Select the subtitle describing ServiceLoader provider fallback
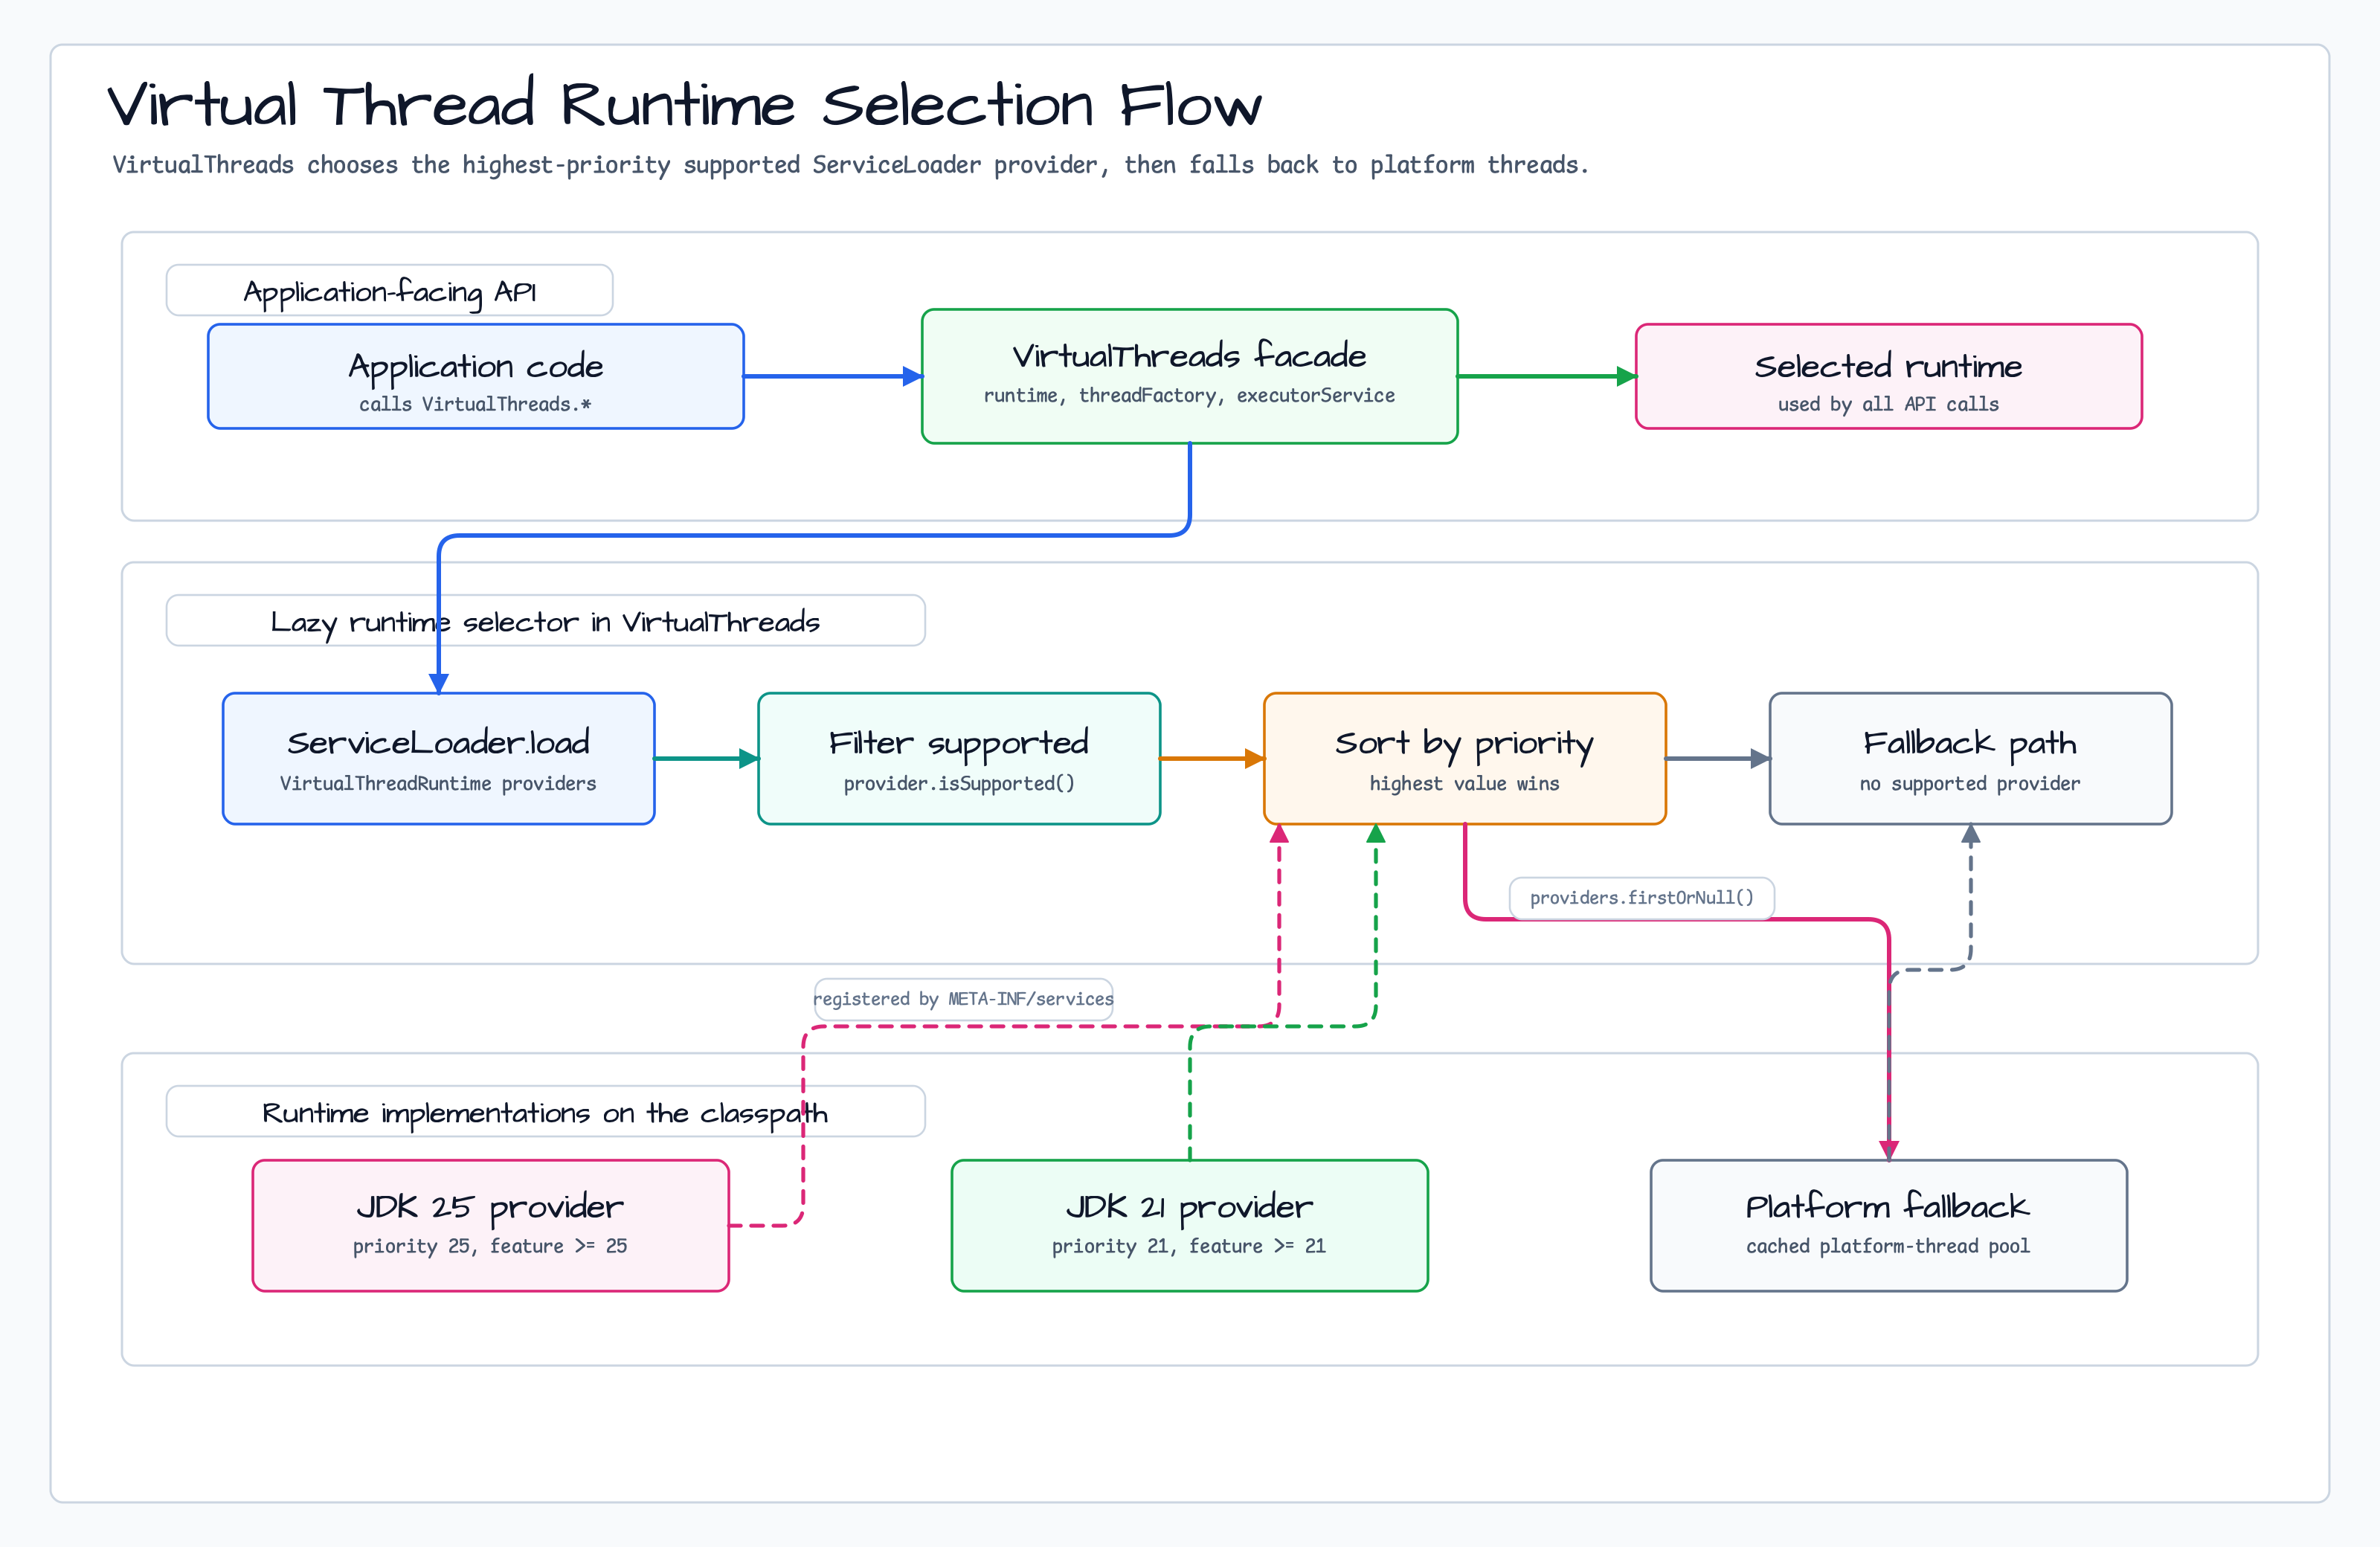This screenshot has height=1547, width=2380. 850,165
